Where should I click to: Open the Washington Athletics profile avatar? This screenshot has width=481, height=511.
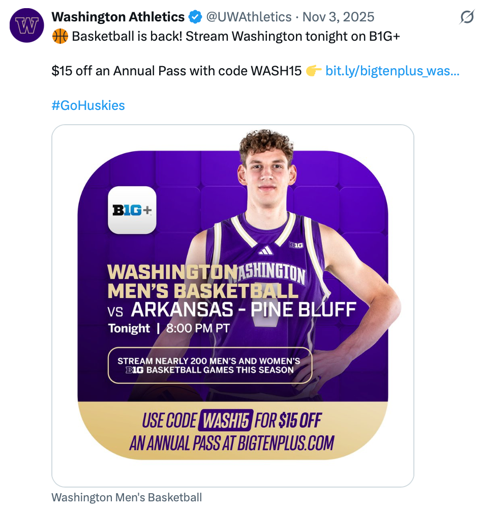[x=25, y=25]
